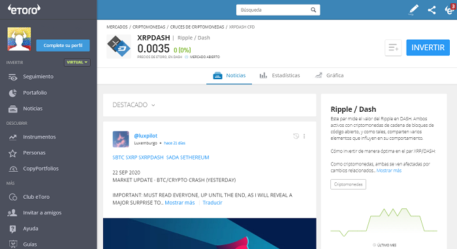Click the pencil write-post icon
The image size is (457, 249).
point(413,10)
